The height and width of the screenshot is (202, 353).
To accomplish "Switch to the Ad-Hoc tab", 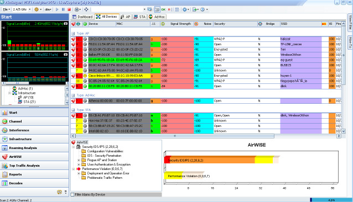I will point(157,17).
